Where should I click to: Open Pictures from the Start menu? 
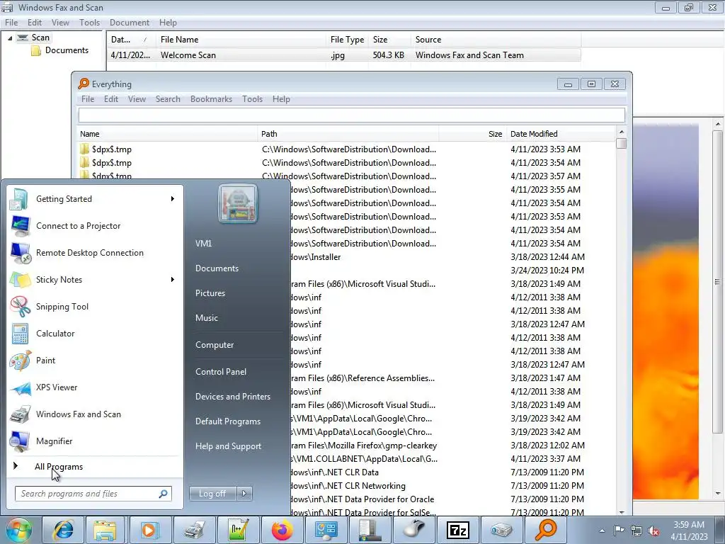[210, 293]
